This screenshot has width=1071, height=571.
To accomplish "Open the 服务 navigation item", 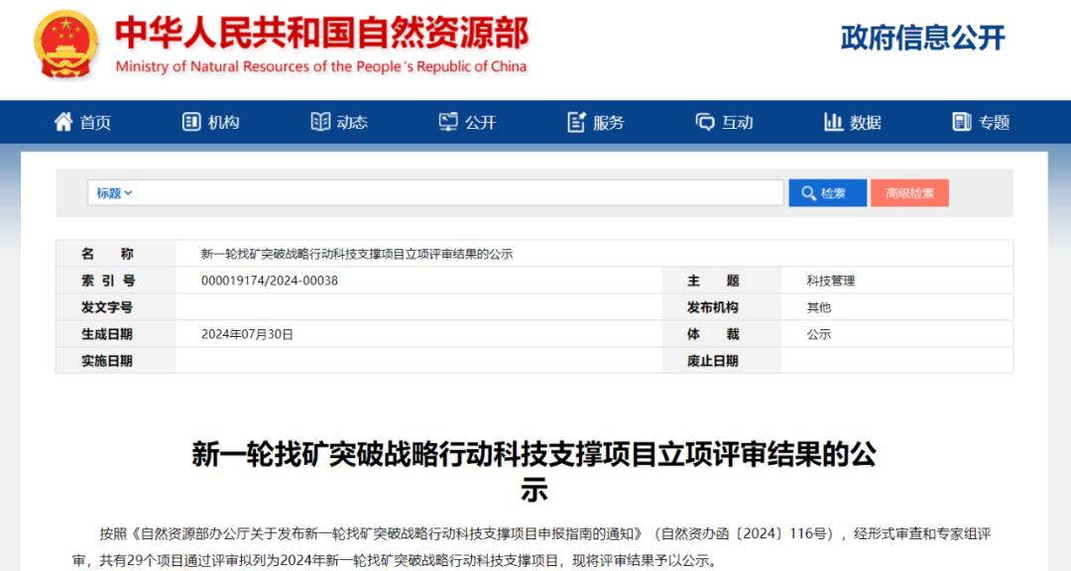I will click(x=596, y=122).
